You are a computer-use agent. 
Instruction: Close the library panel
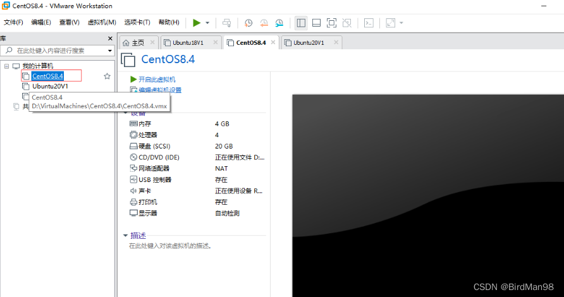click(110, 39)
